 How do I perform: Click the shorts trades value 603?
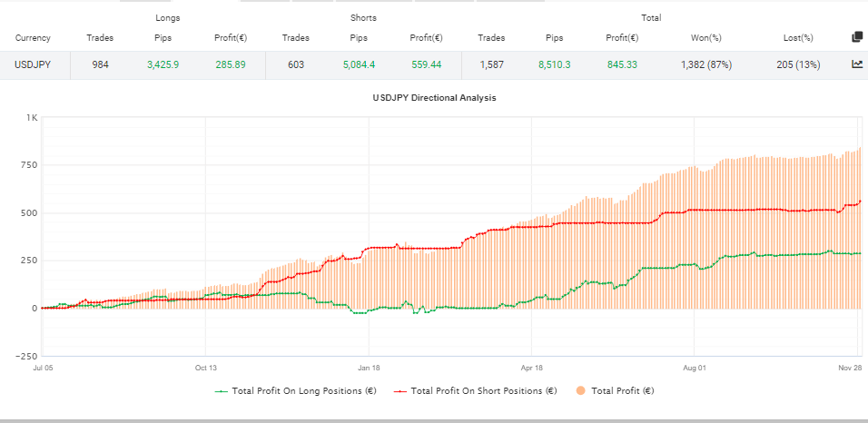pos(296,64)
